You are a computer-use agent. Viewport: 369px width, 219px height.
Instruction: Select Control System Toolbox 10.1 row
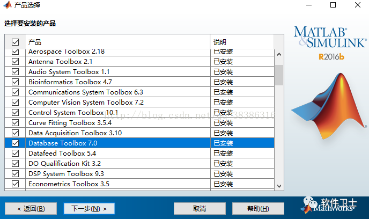(x=139, y=113)
